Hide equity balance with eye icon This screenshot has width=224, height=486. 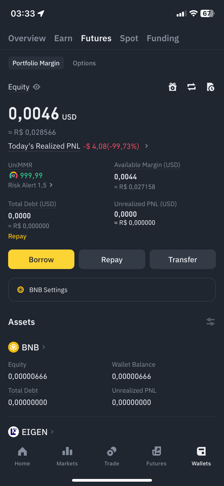tap(37, 87)
